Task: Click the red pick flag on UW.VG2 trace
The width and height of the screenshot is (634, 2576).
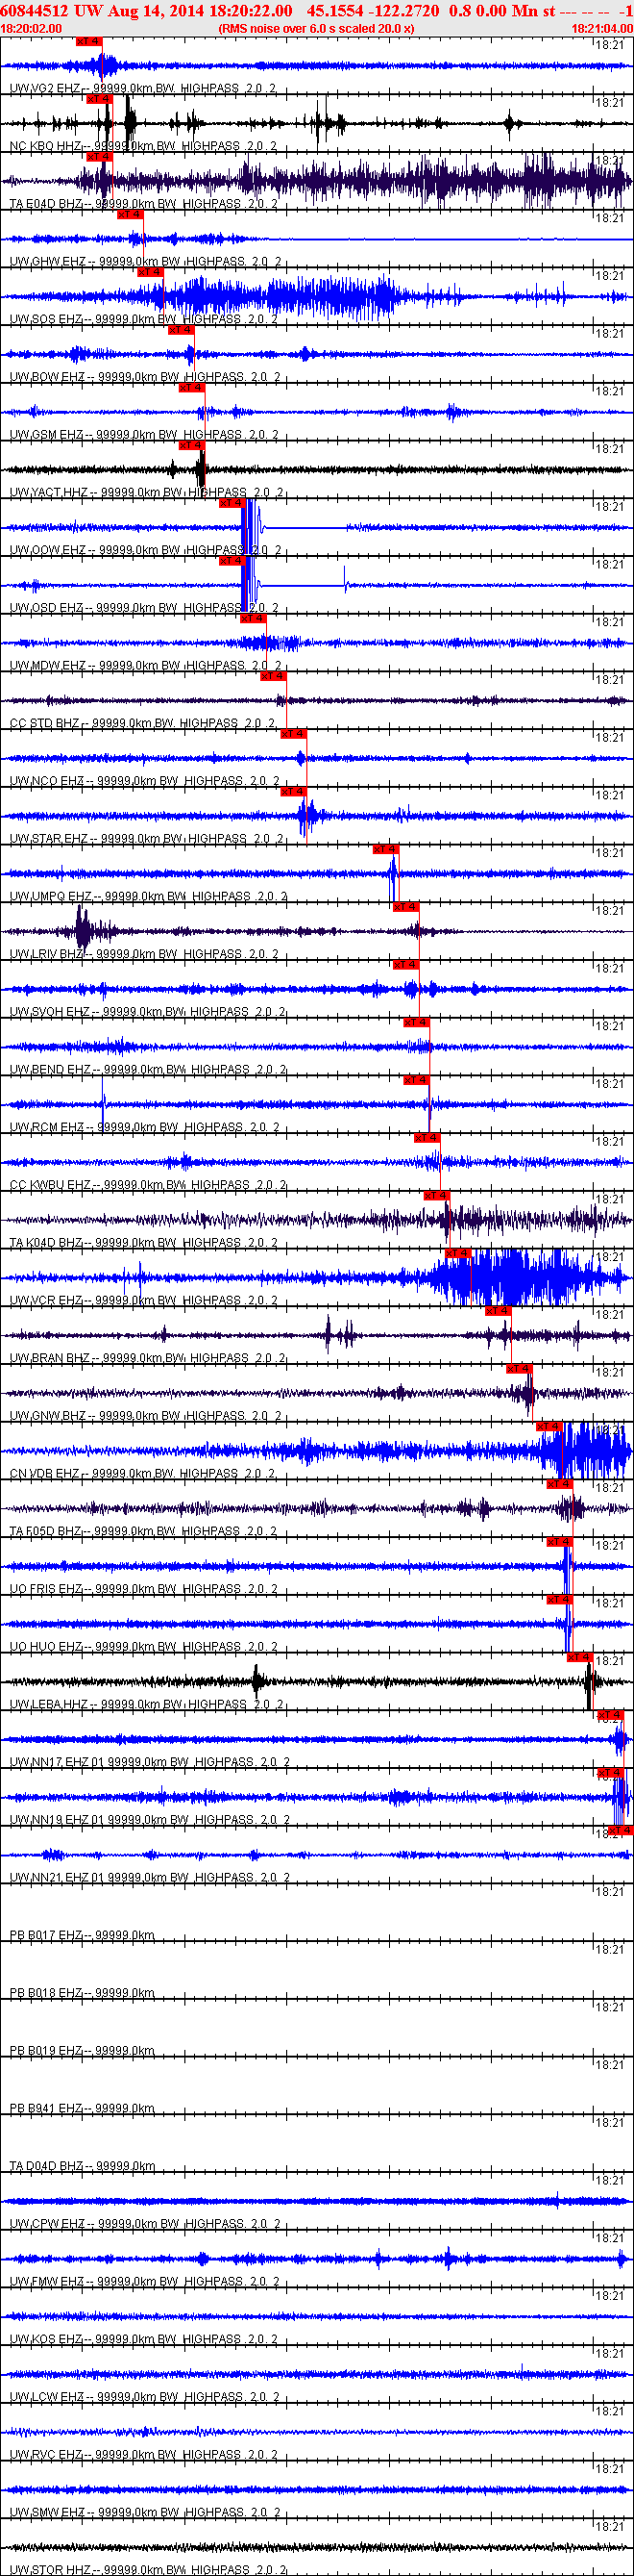Action: tap(89, 42)
